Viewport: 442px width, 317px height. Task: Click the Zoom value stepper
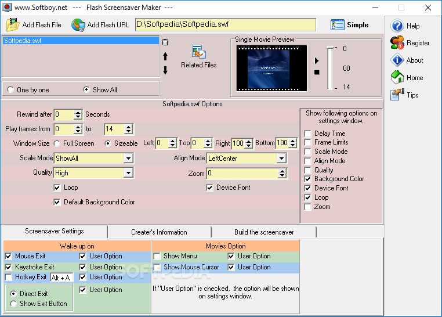[x=282, y=173]
